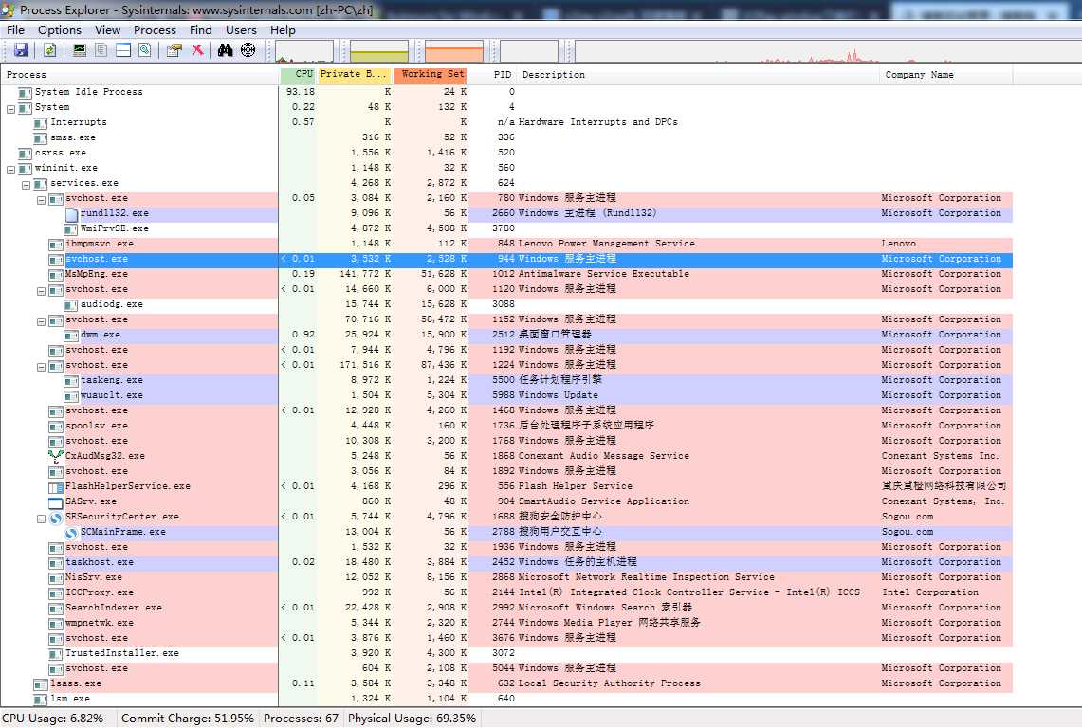This screenshot has height=728, width=1082.
Task: Click the MsMpEng.exe process icon
Action: tap(56, 275)
